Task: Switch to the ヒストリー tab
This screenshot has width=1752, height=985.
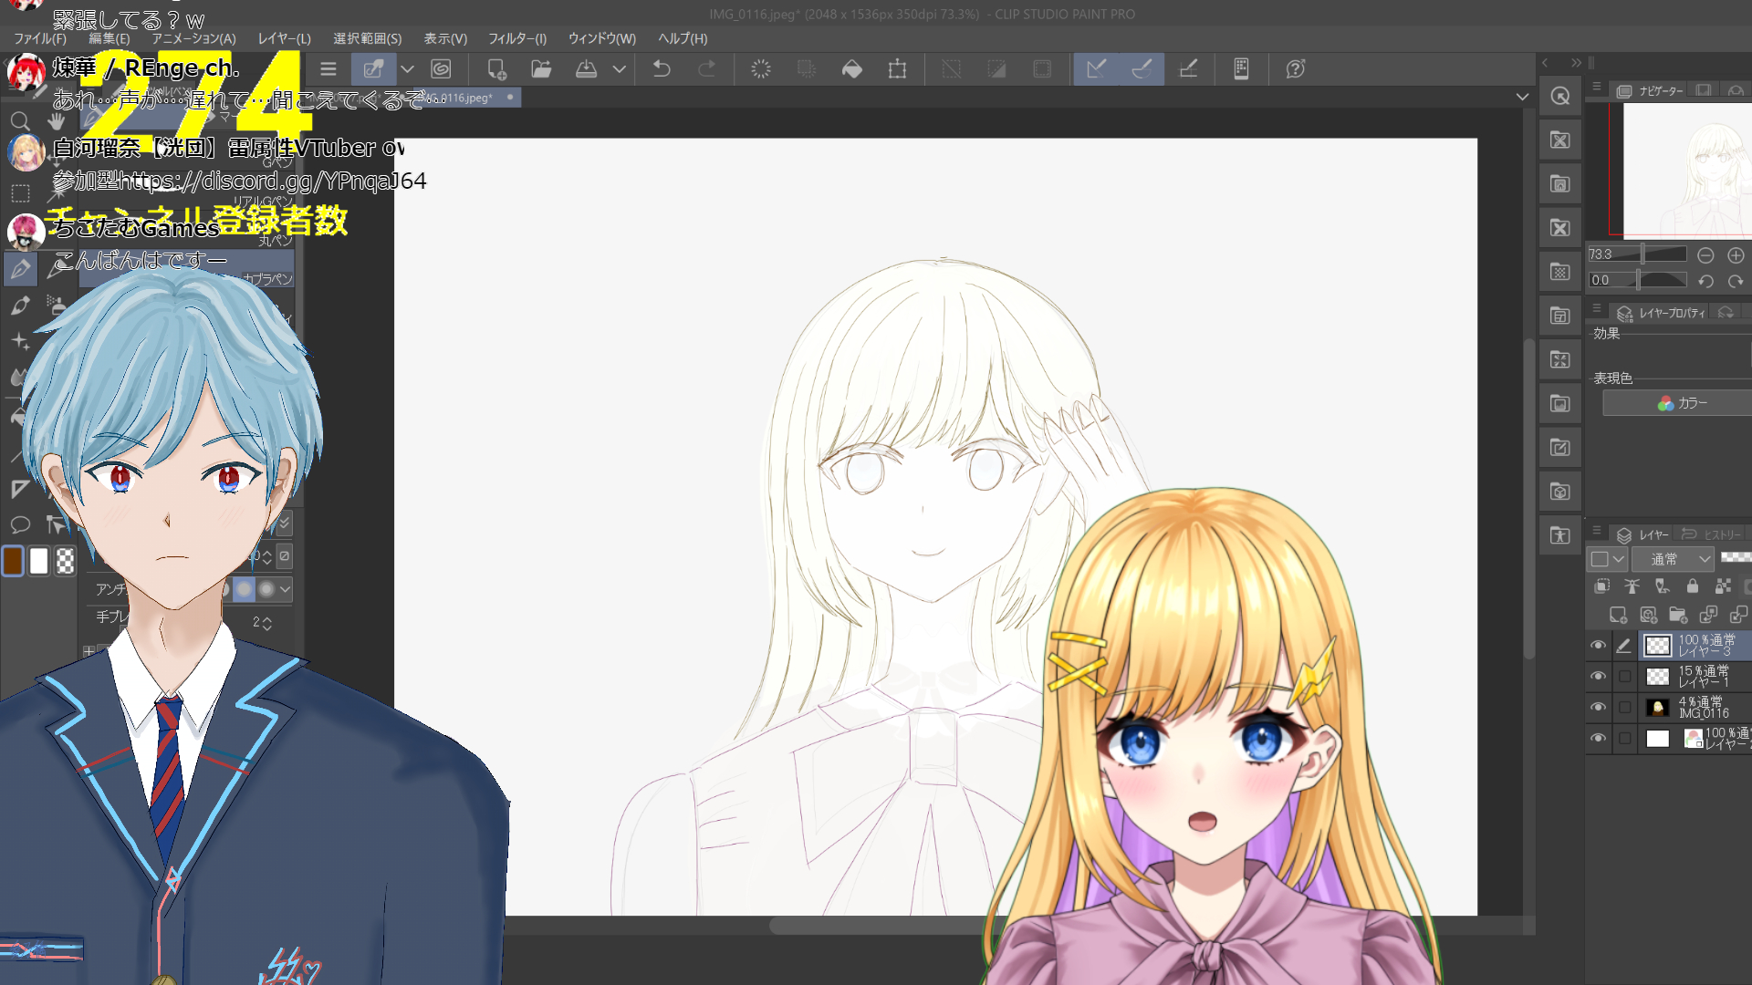Action: click(1713, 534)
